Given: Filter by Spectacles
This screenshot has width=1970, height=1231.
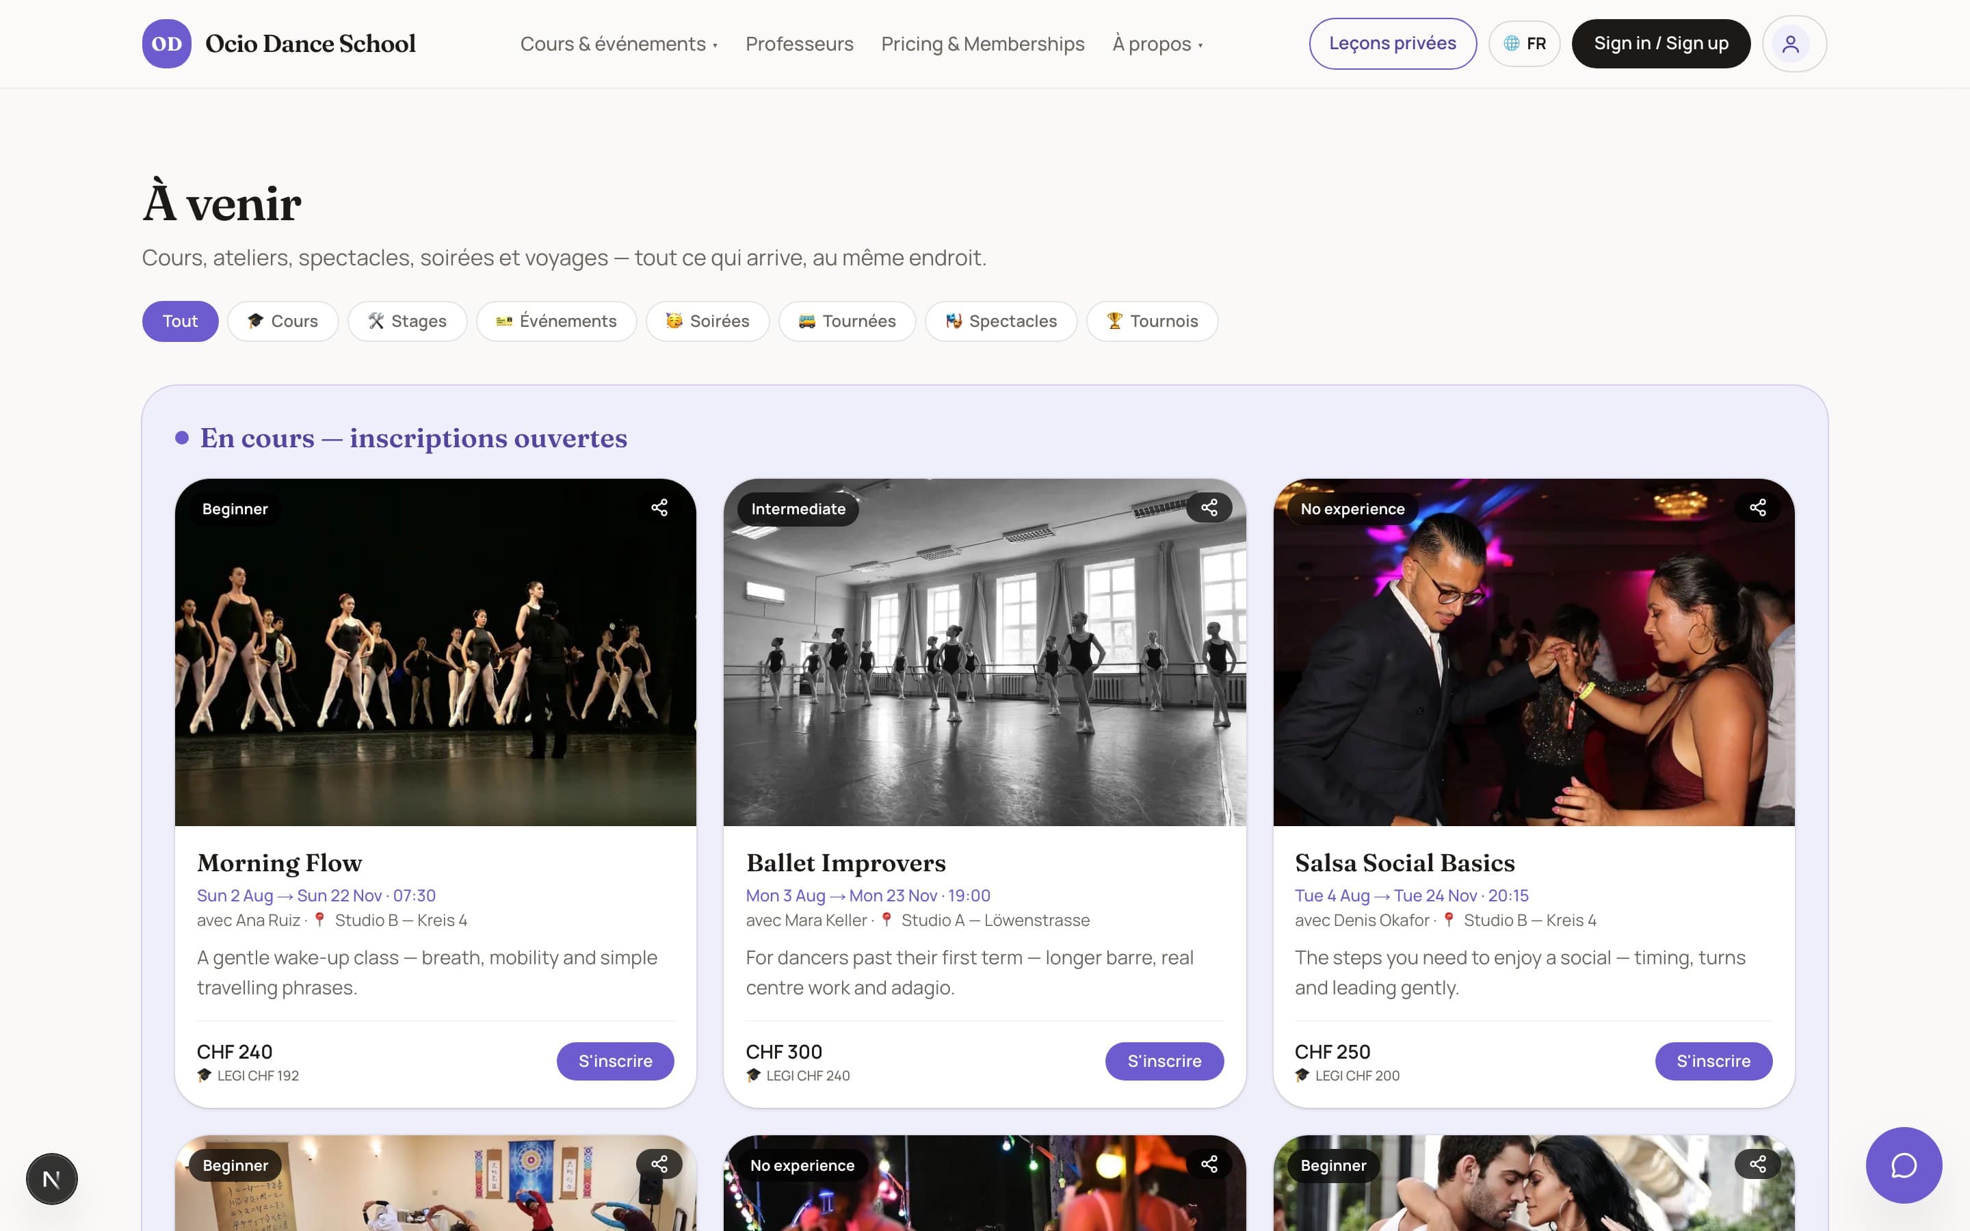Looking at the screenshot, I should 1001,321.
